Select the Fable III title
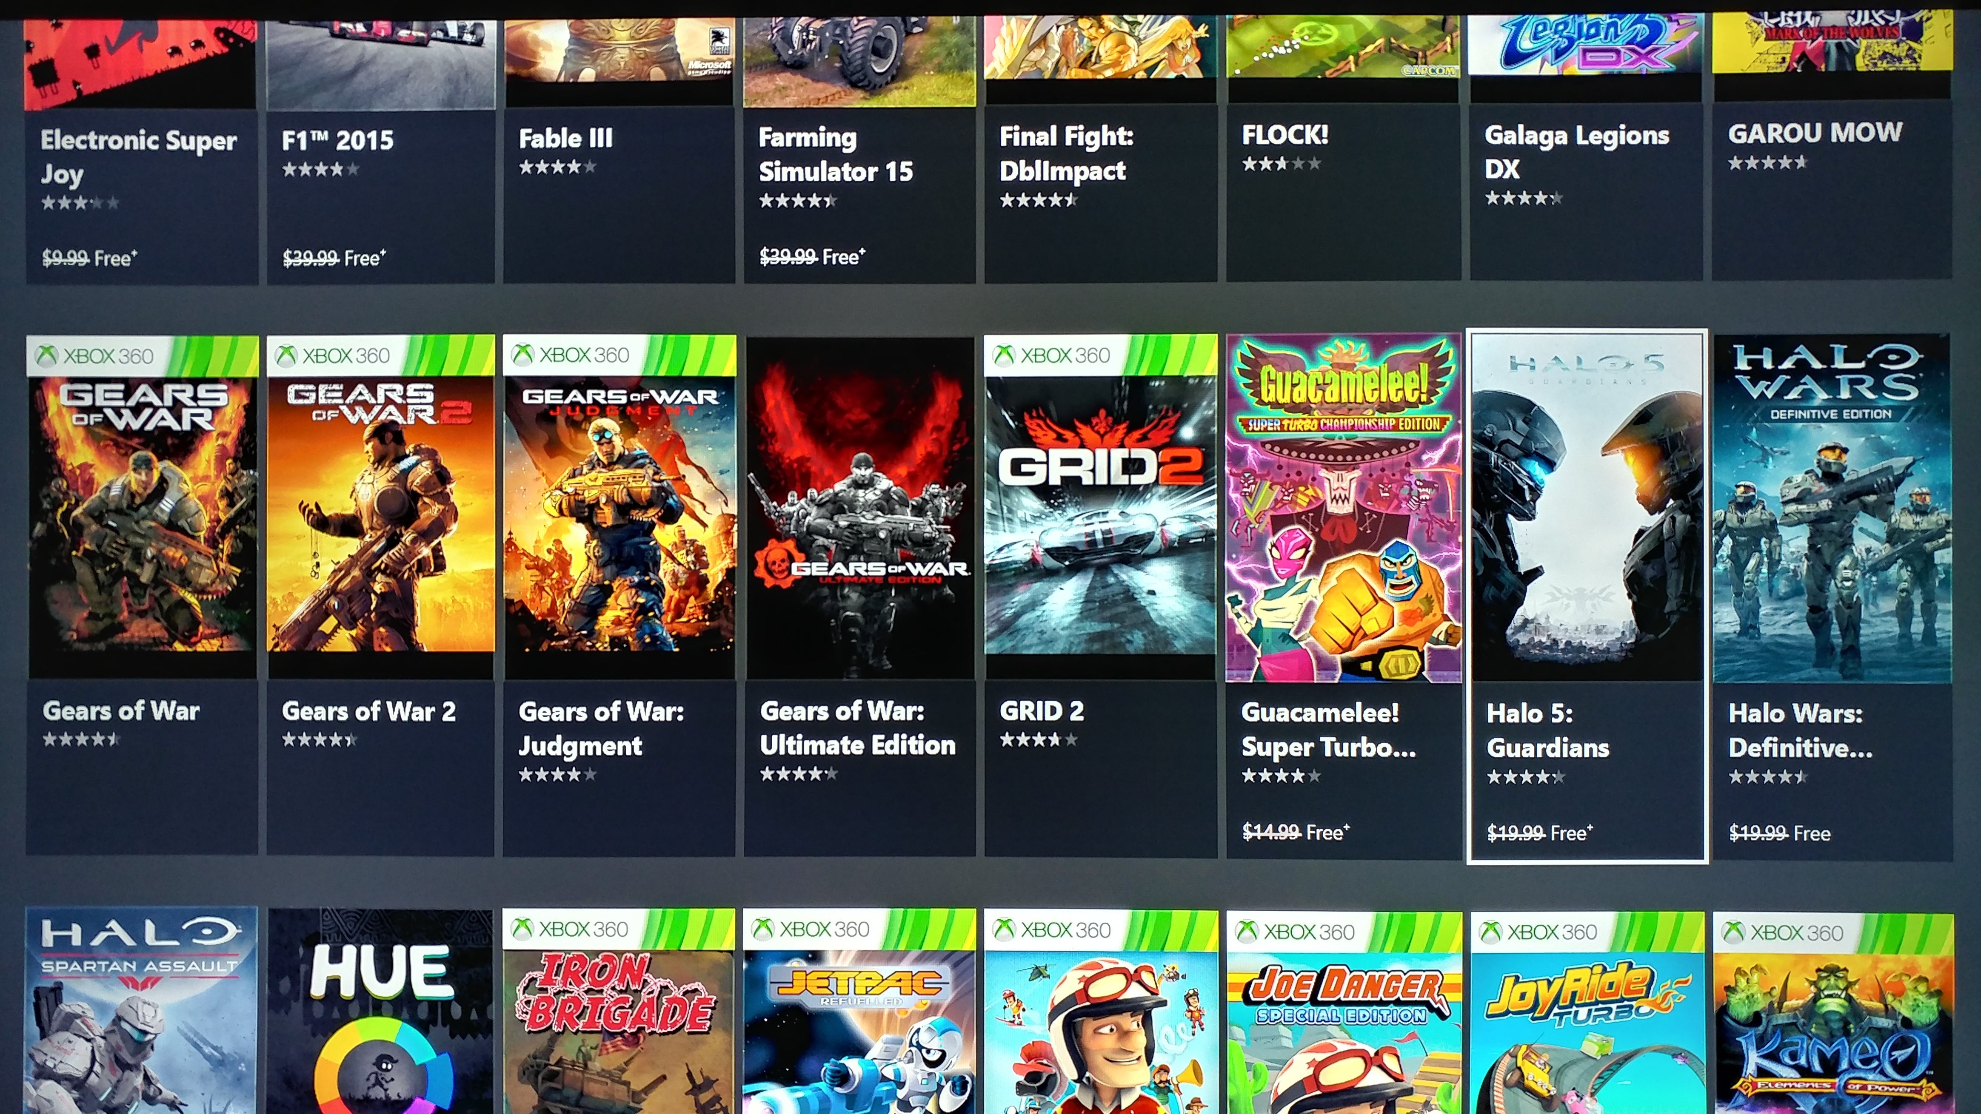The image size is (1981, 1114). pos(565,138)
